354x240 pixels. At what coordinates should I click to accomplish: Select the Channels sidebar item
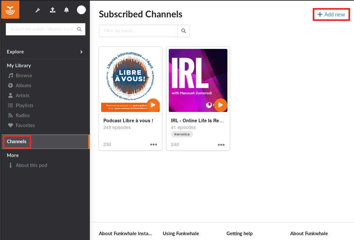[x=45, y=142]
